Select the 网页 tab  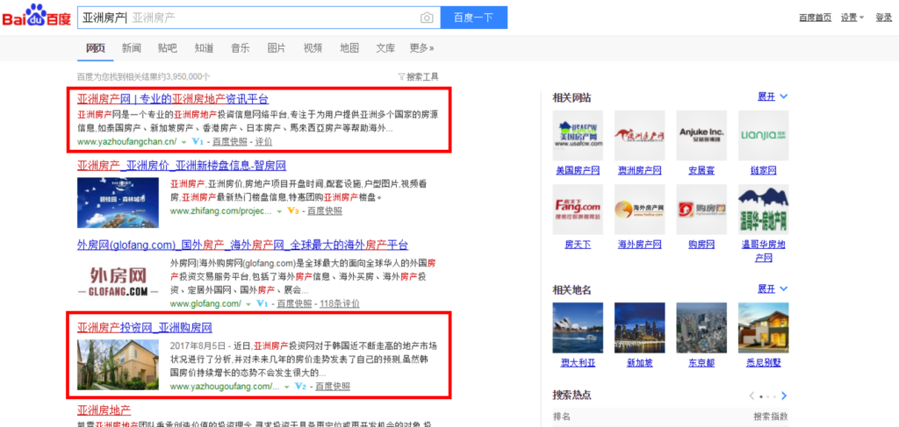(96, 48)
